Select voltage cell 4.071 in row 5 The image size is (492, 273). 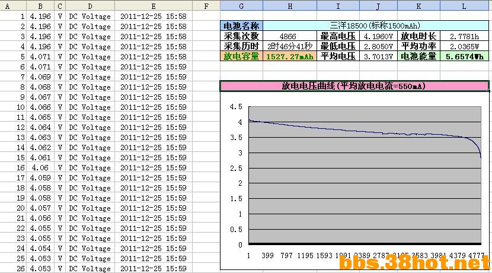click(40, 57)
